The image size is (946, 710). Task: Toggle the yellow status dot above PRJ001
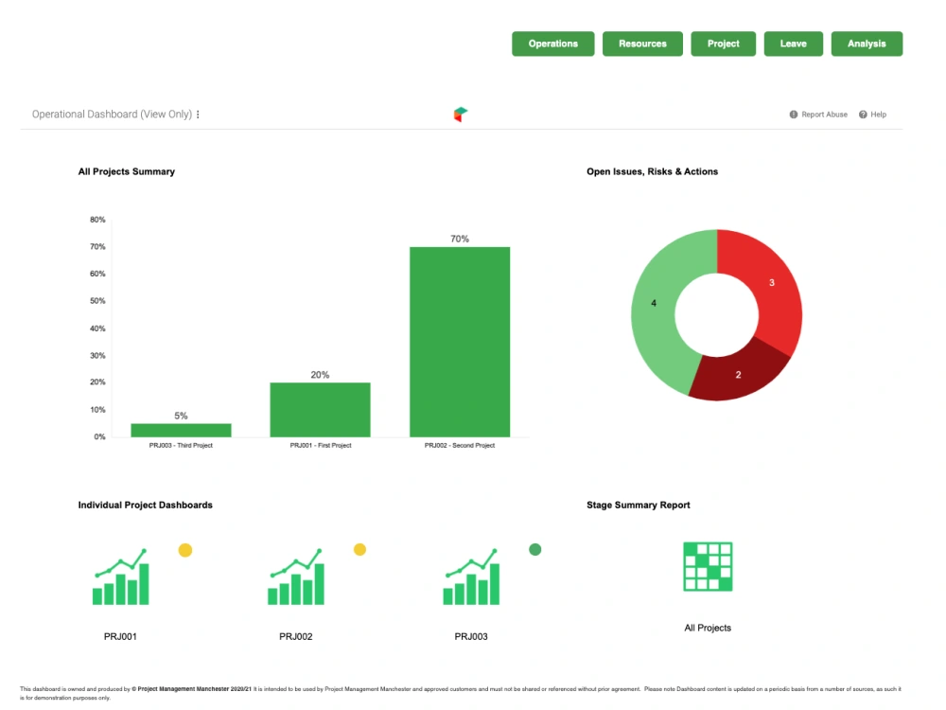pyautogui.click(x=185, y=549)
